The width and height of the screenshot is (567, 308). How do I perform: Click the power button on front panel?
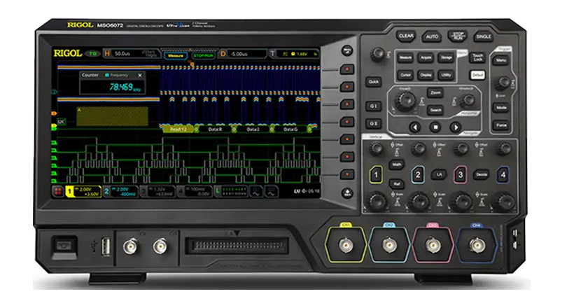[x=64, y=246]
